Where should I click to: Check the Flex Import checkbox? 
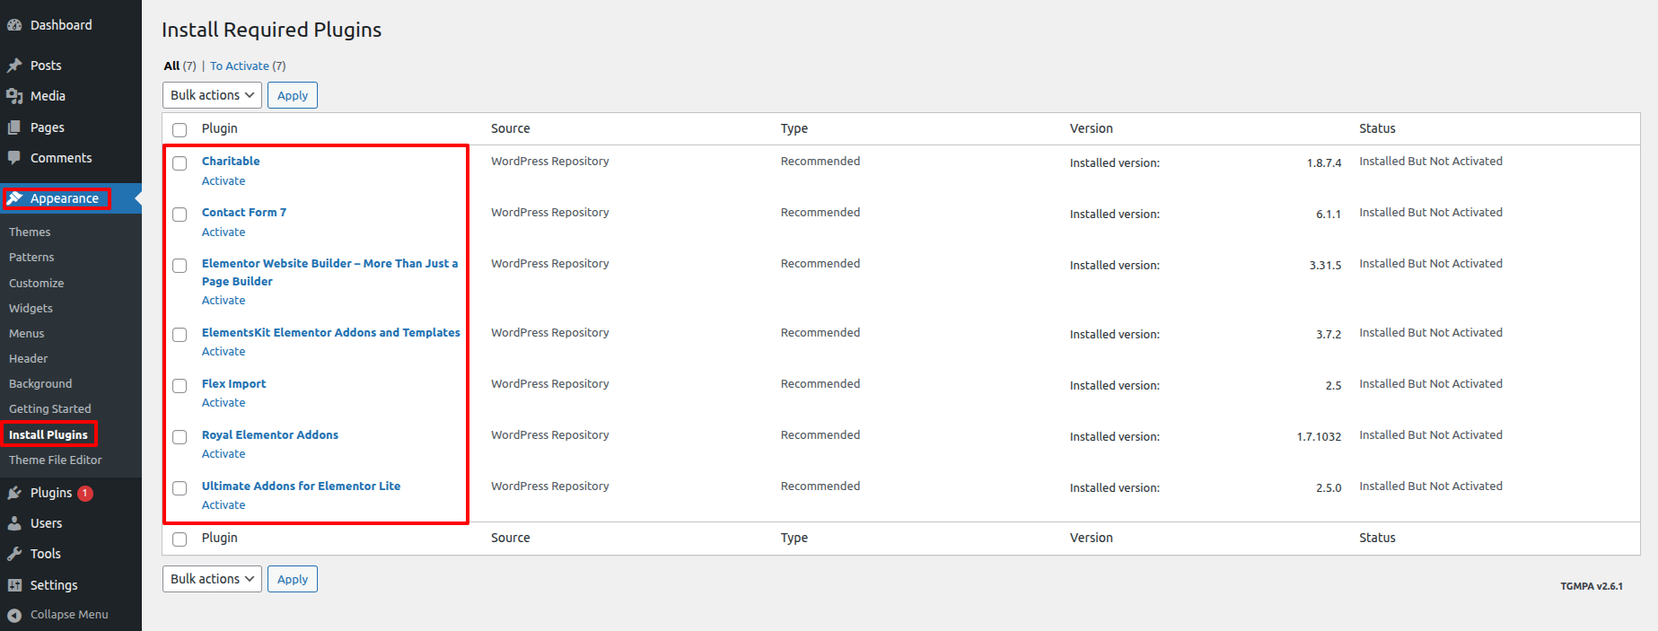(180, 386)
